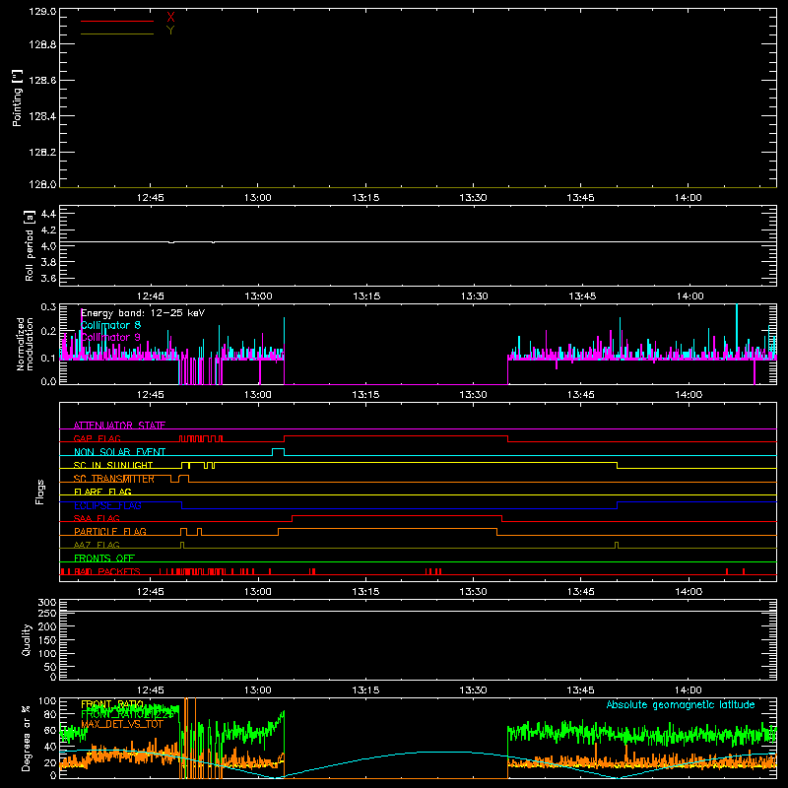Click the PARTICLE_FLAG label
The height and width of the screenshot is (788, 788).
click(x=110, y=531)
